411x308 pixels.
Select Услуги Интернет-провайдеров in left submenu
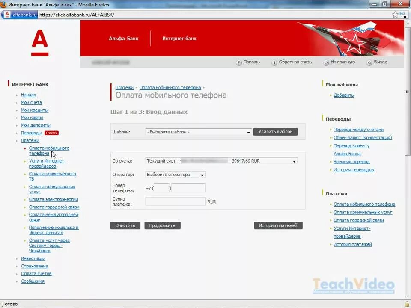47,163
